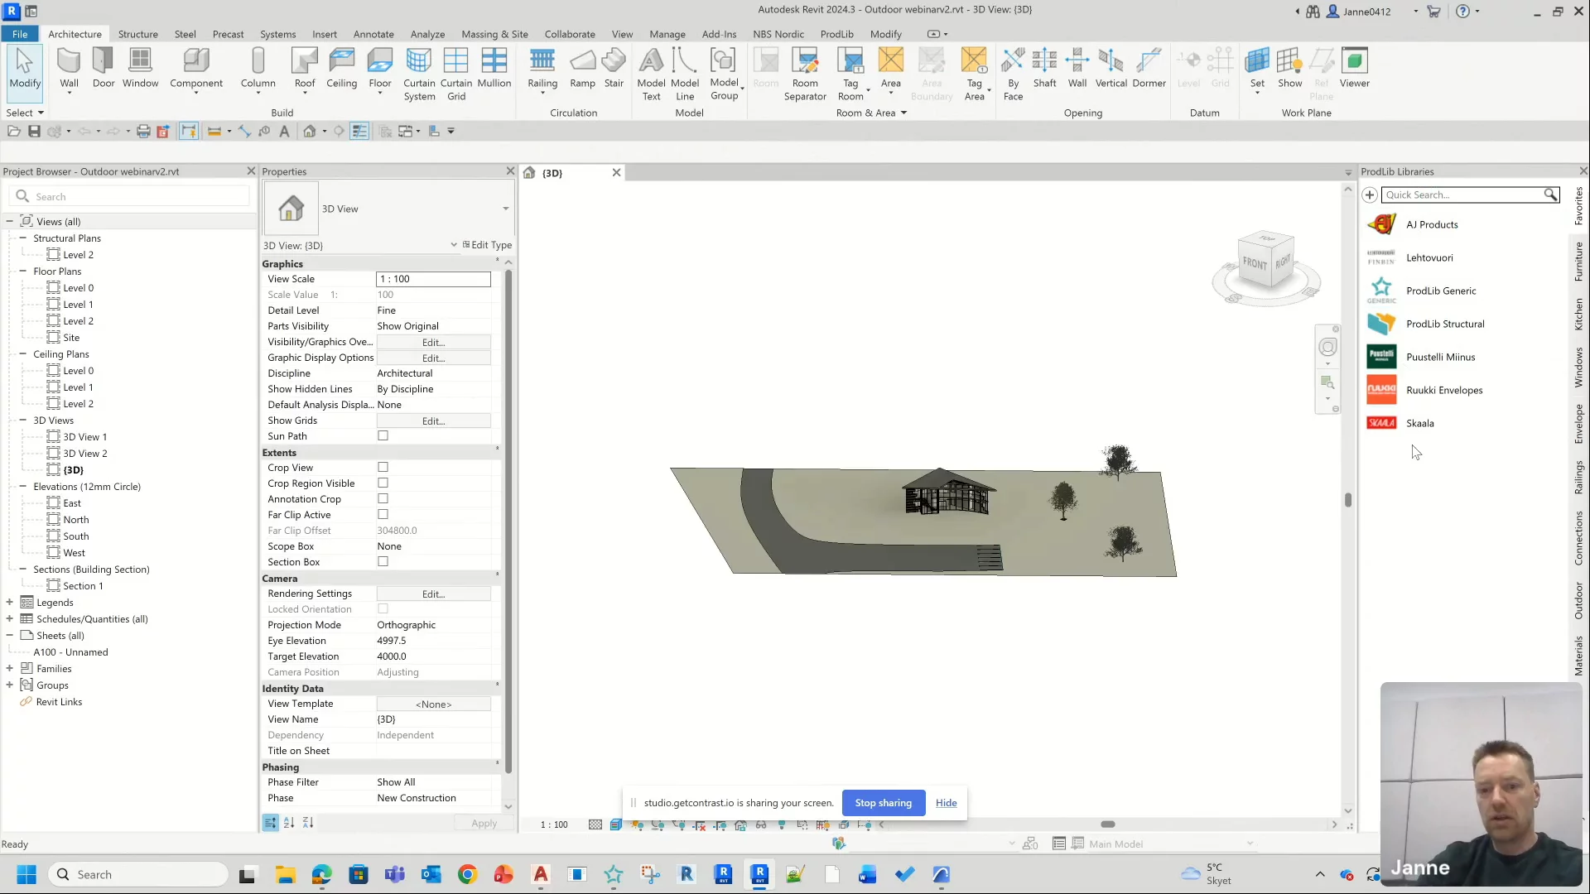Click the ViewCube Front face
Screen dimensions: 1590x894
click(1255, 263)
